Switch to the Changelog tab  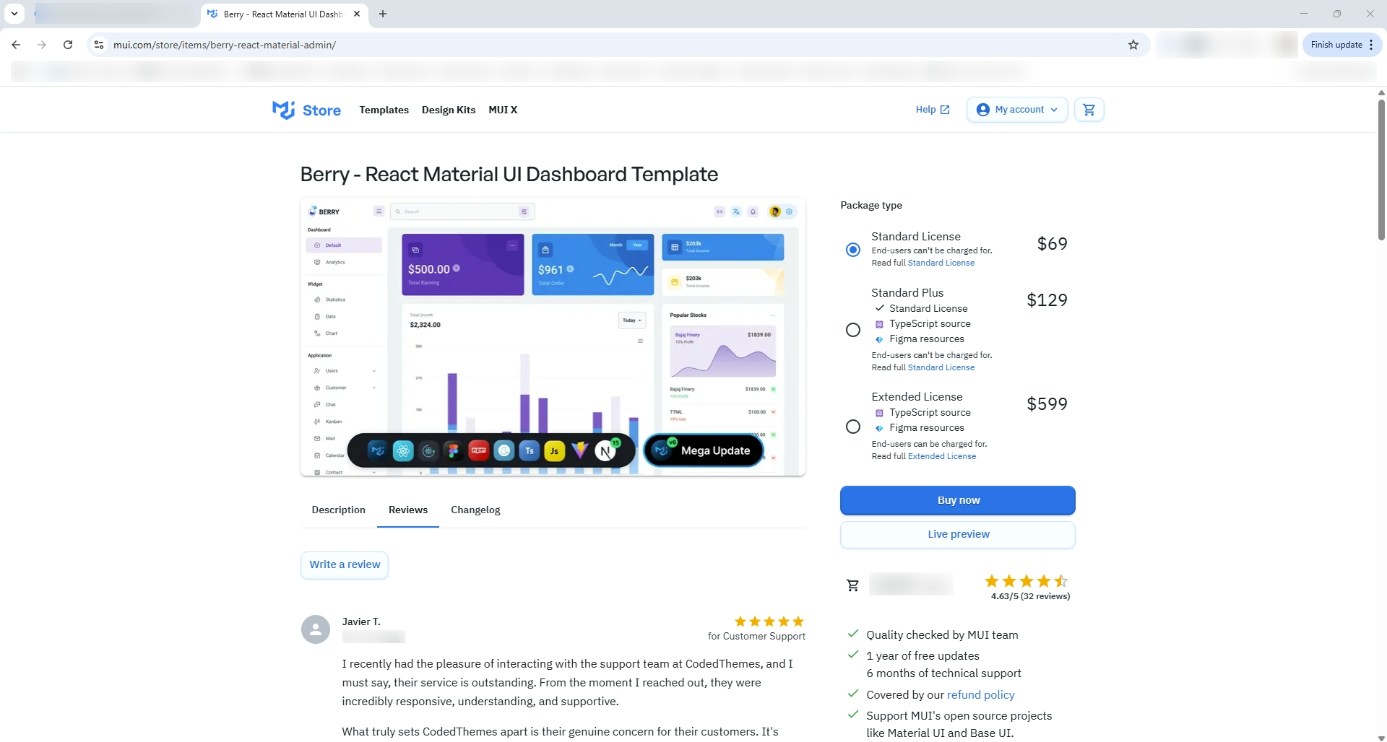point(475,510)
